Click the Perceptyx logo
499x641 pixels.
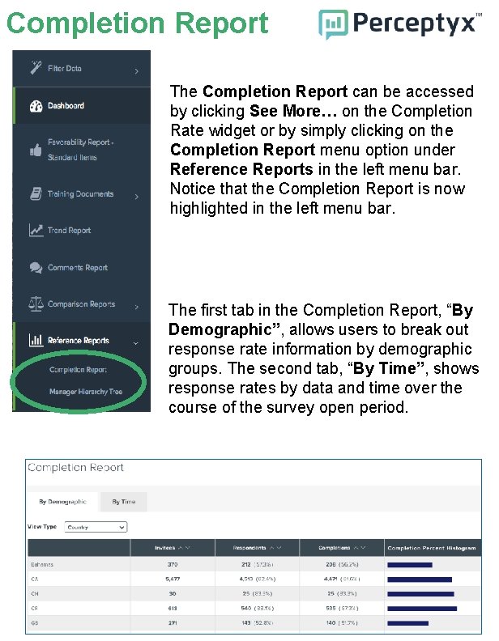click(399, 23)
